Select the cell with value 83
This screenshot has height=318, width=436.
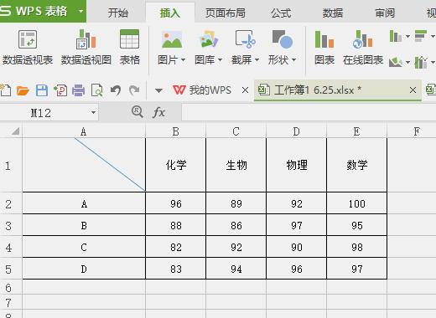click(x=175, y=269)
